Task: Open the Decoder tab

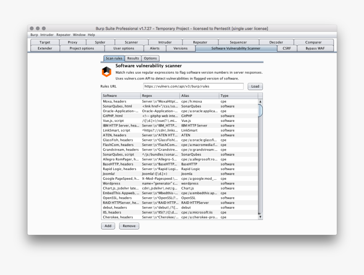Action: (276, 42)
